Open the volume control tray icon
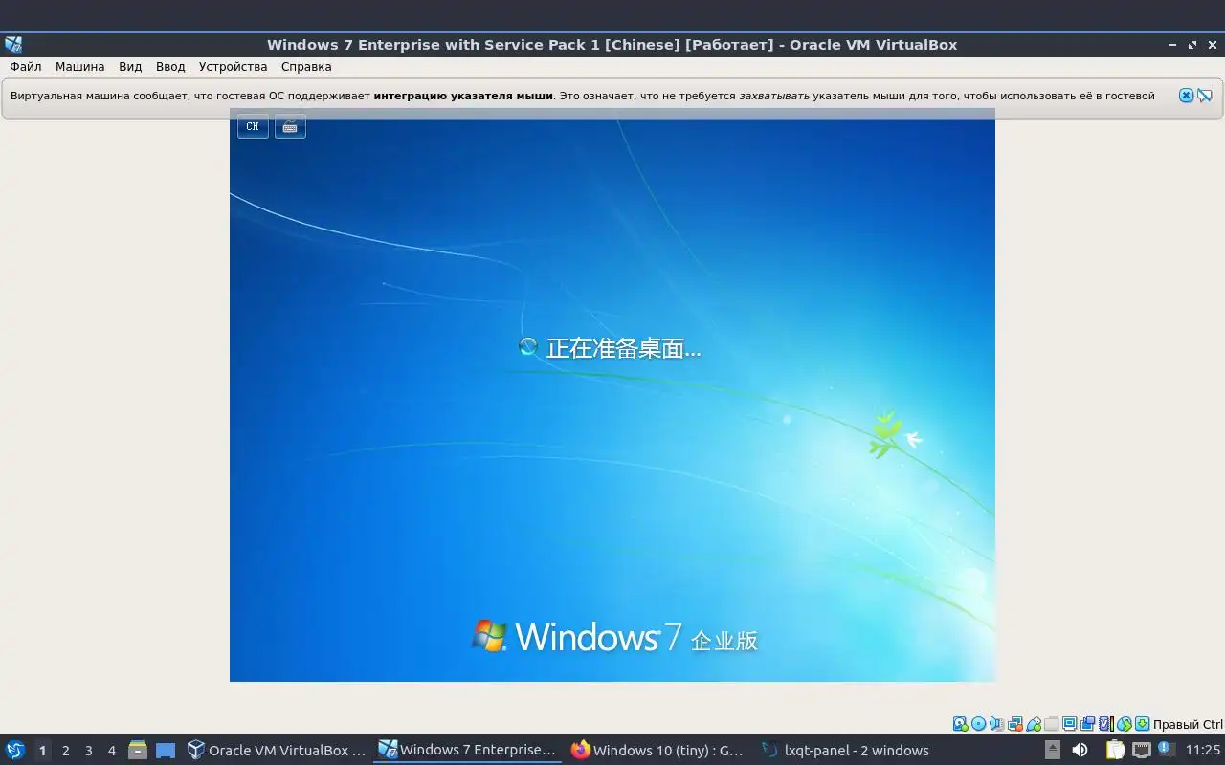The width and height of the screenshot is (1225, 765). coord(1080,750)
